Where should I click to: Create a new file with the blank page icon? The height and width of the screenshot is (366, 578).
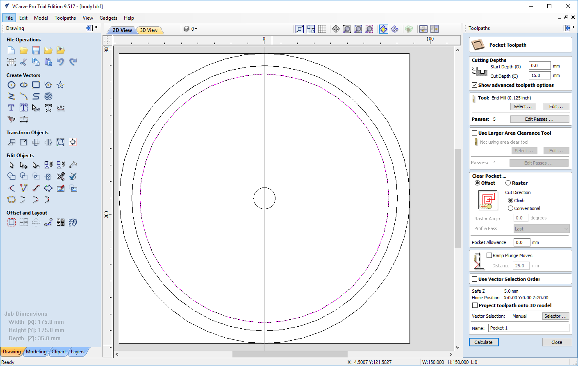point(11,50)
